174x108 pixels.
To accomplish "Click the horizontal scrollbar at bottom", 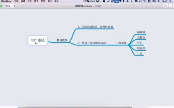I will [x=75, y=107].
